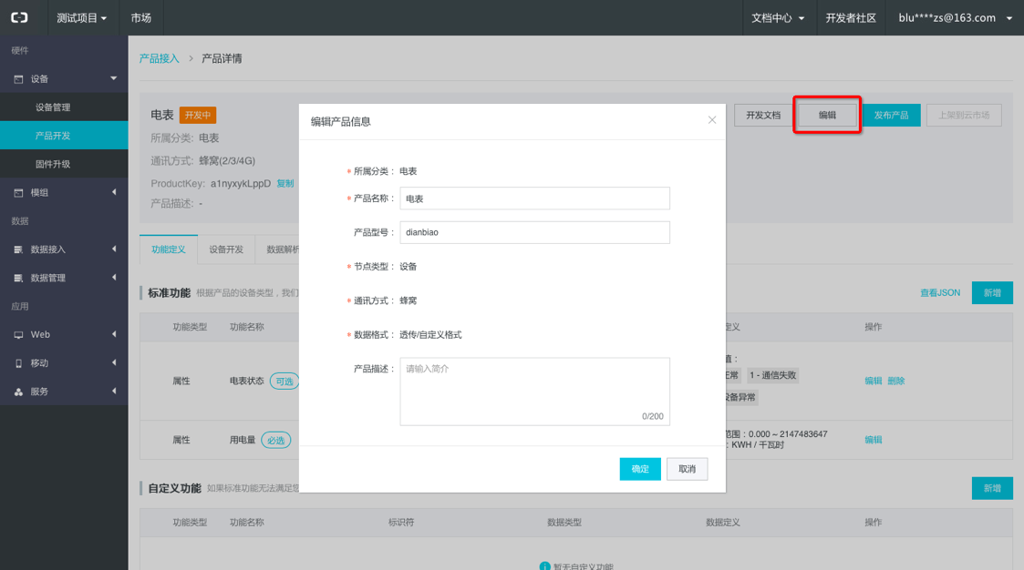Click the 可选 tag beside 电表状态

pyautogui.click(x=284, y=382)
